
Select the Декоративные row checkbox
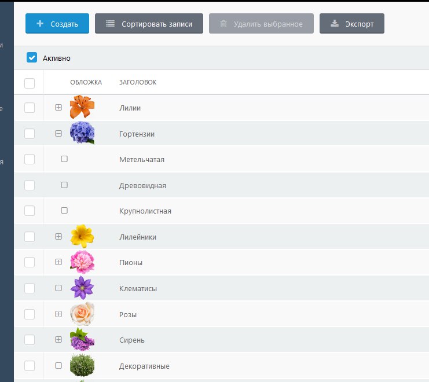pos(30,366)
